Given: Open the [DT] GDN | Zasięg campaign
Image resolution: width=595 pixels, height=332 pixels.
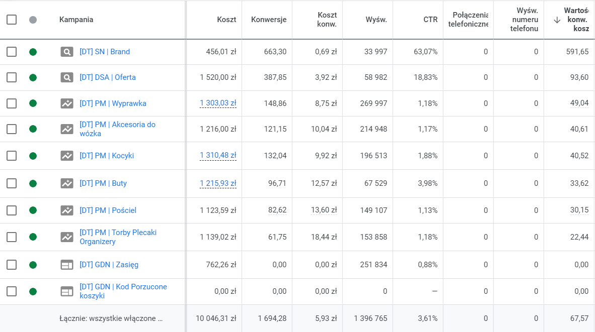Looking at the screenshot, I should point(109,265).
